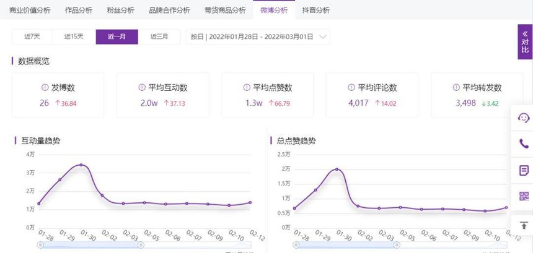Click info icon beside 平均互动数
The width and height of the screenshot is (533, 253).
pyautogui.click(x=142, y=87)
